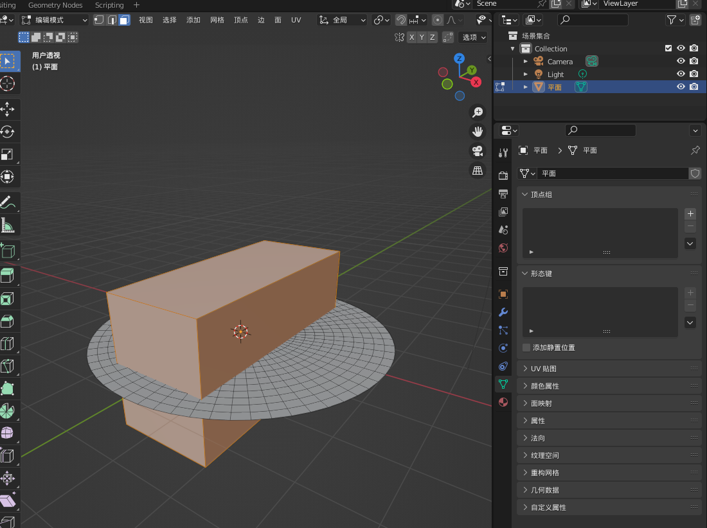Open the Material properties tab

click(x=503, y=402)
